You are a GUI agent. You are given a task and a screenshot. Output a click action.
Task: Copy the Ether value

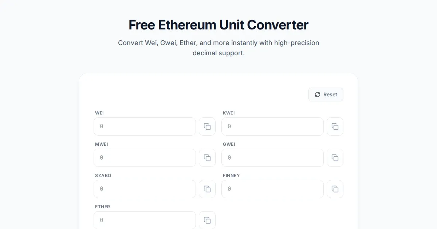(207, 220)
